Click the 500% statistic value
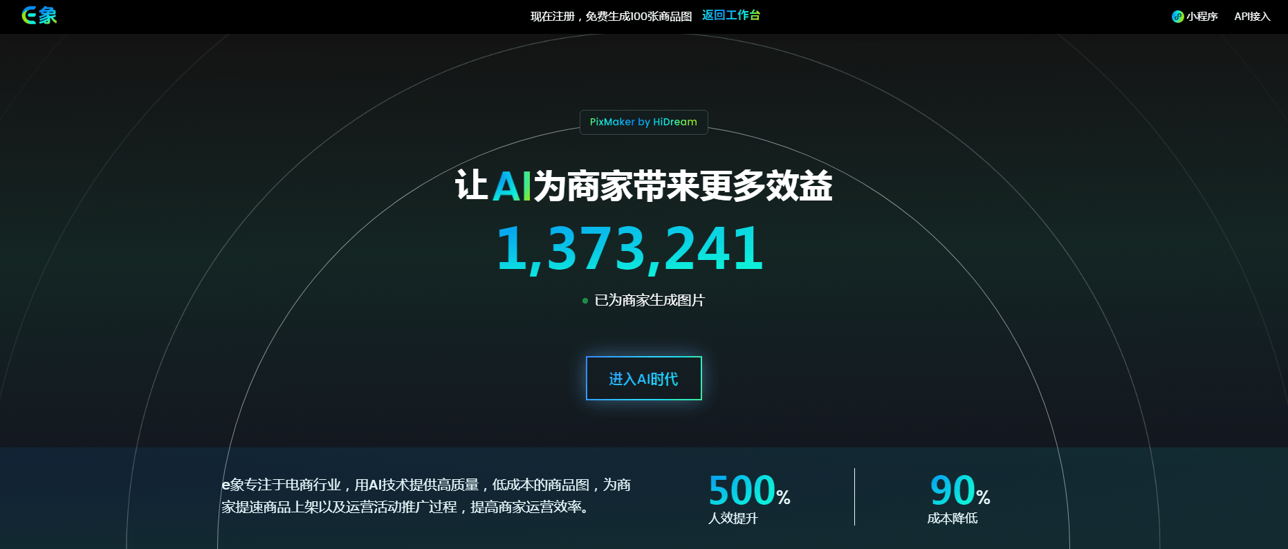 (749, 490)
